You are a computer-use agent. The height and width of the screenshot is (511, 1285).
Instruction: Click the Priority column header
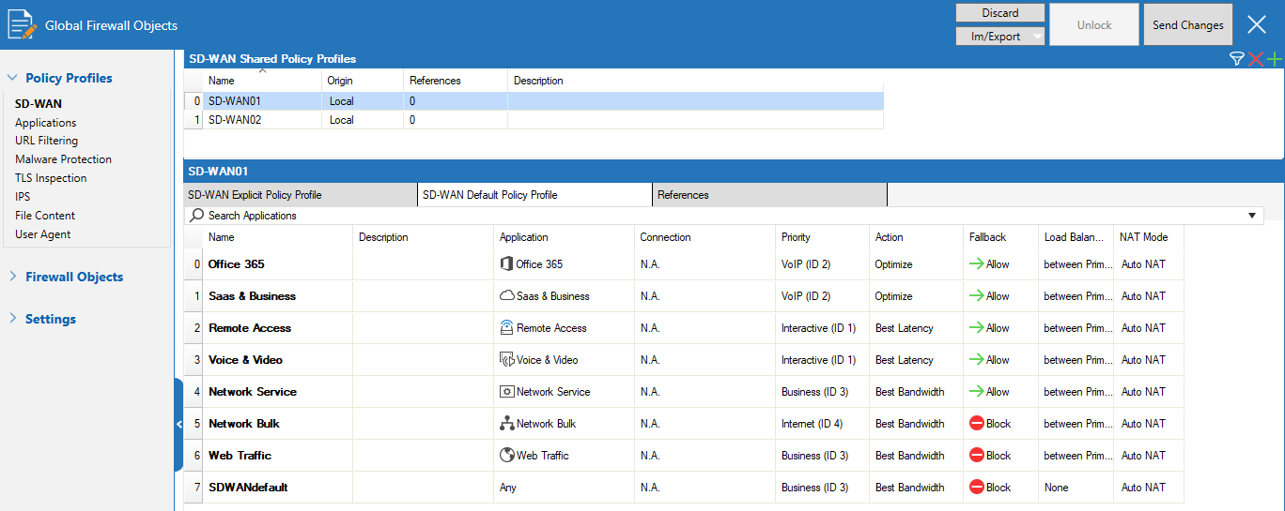[822, 237]
